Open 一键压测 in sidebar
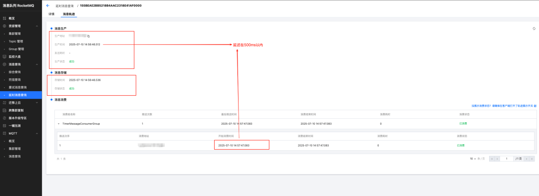The width and height of the screenshot is (539, 196). point(15,125)
